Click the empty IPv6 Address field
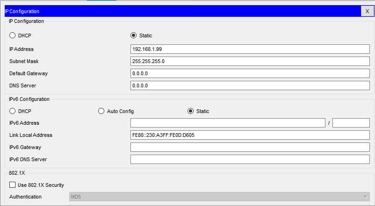Screen dimensions: 375x206 (228, 123)
